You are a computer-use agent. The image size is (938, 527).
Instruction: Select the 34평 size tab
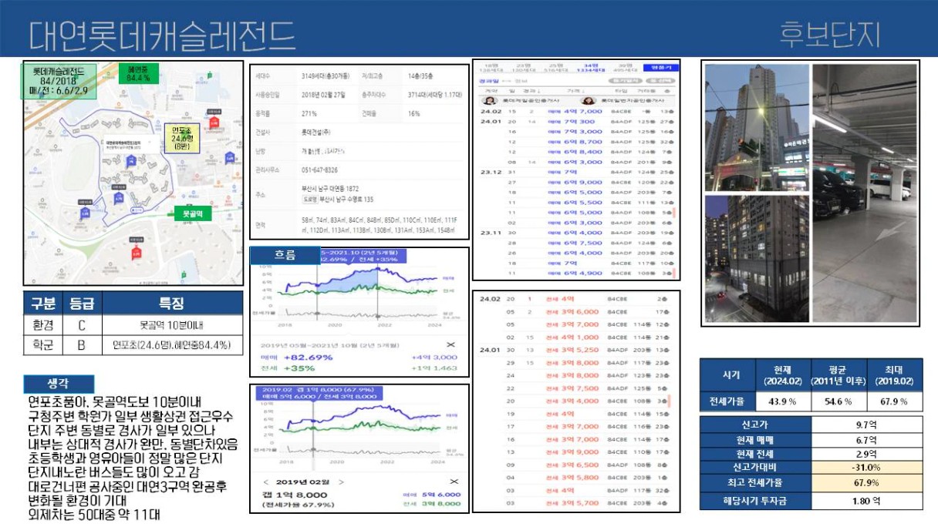[x=592, y=67]
